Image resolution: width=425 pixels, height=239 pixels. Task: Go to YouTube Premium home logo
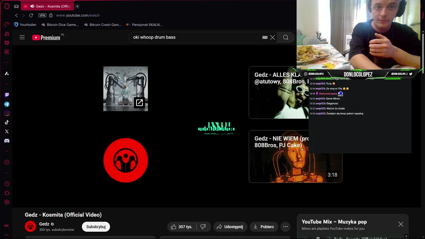pyautogui.click(x=46, y=38)
